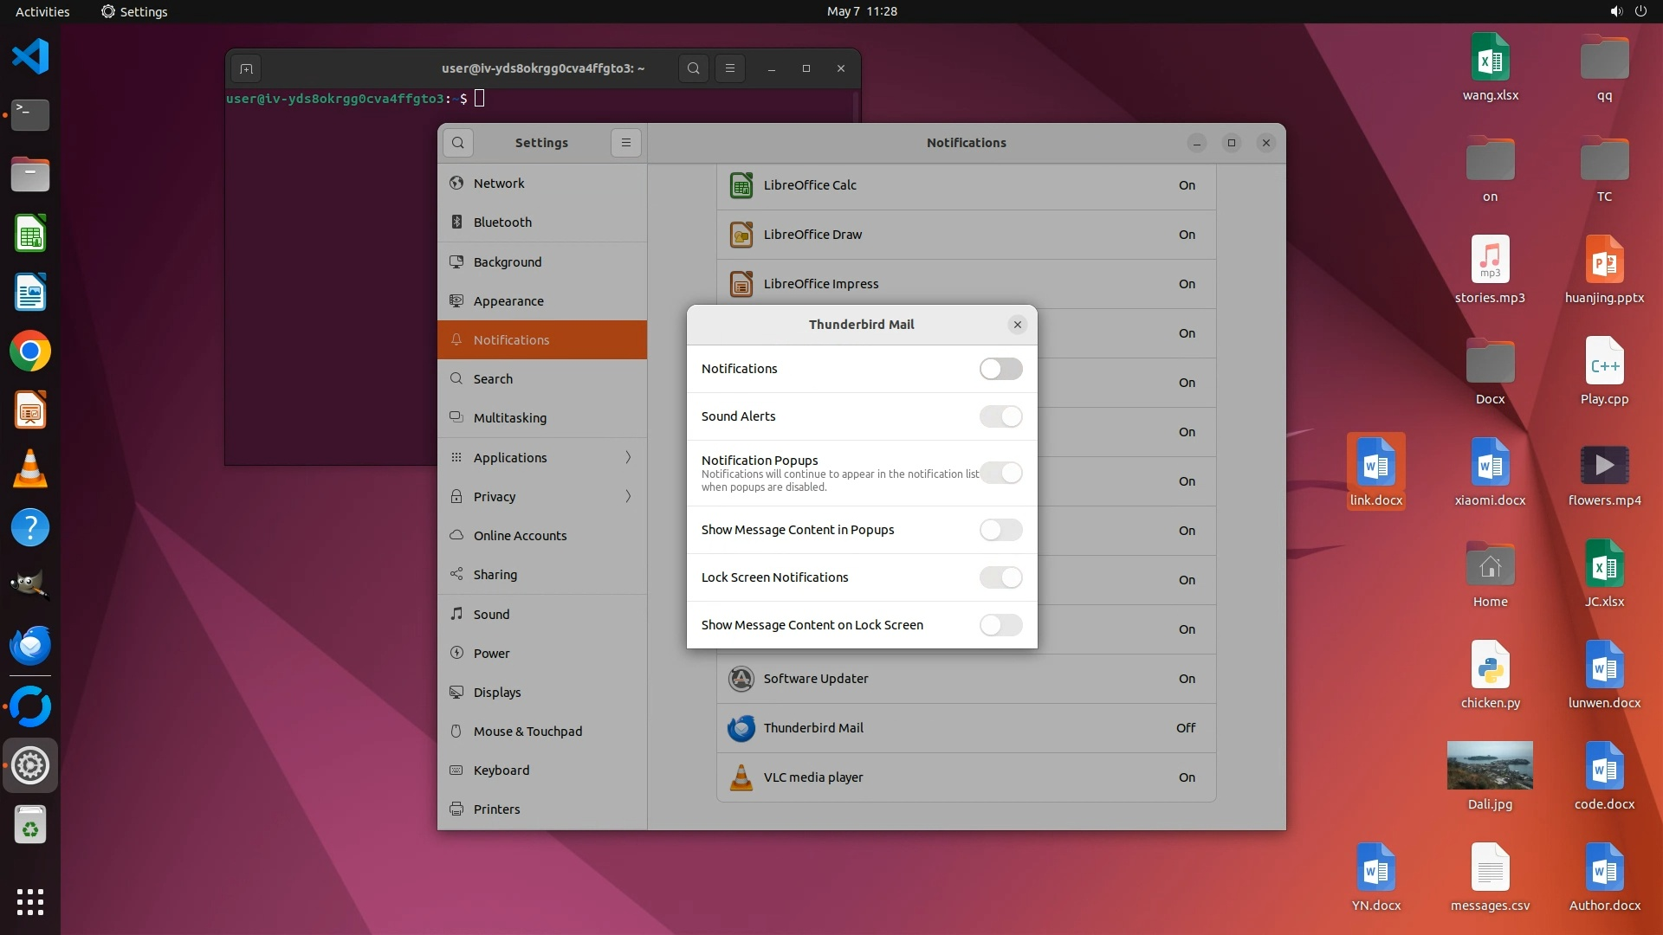This screenshot has height=935, width=1663.
Task: Expand the Applications settings chevron
Action: click(x=628, y=457)
